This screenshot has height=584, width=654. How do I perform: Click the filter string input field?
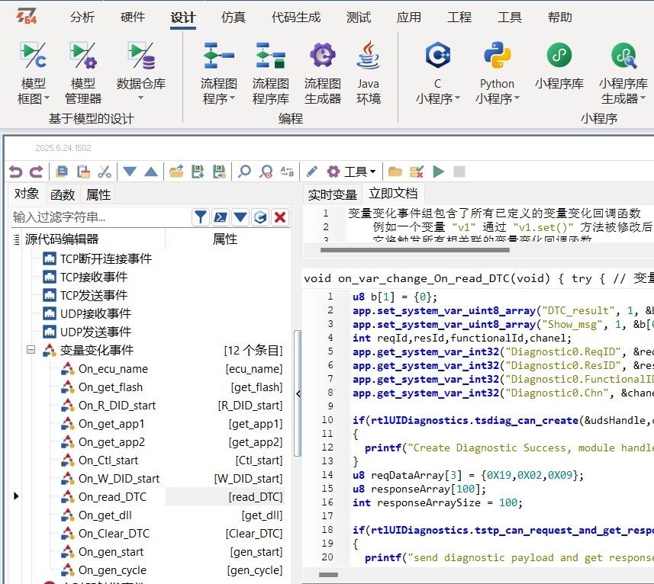tap(99, 217)
